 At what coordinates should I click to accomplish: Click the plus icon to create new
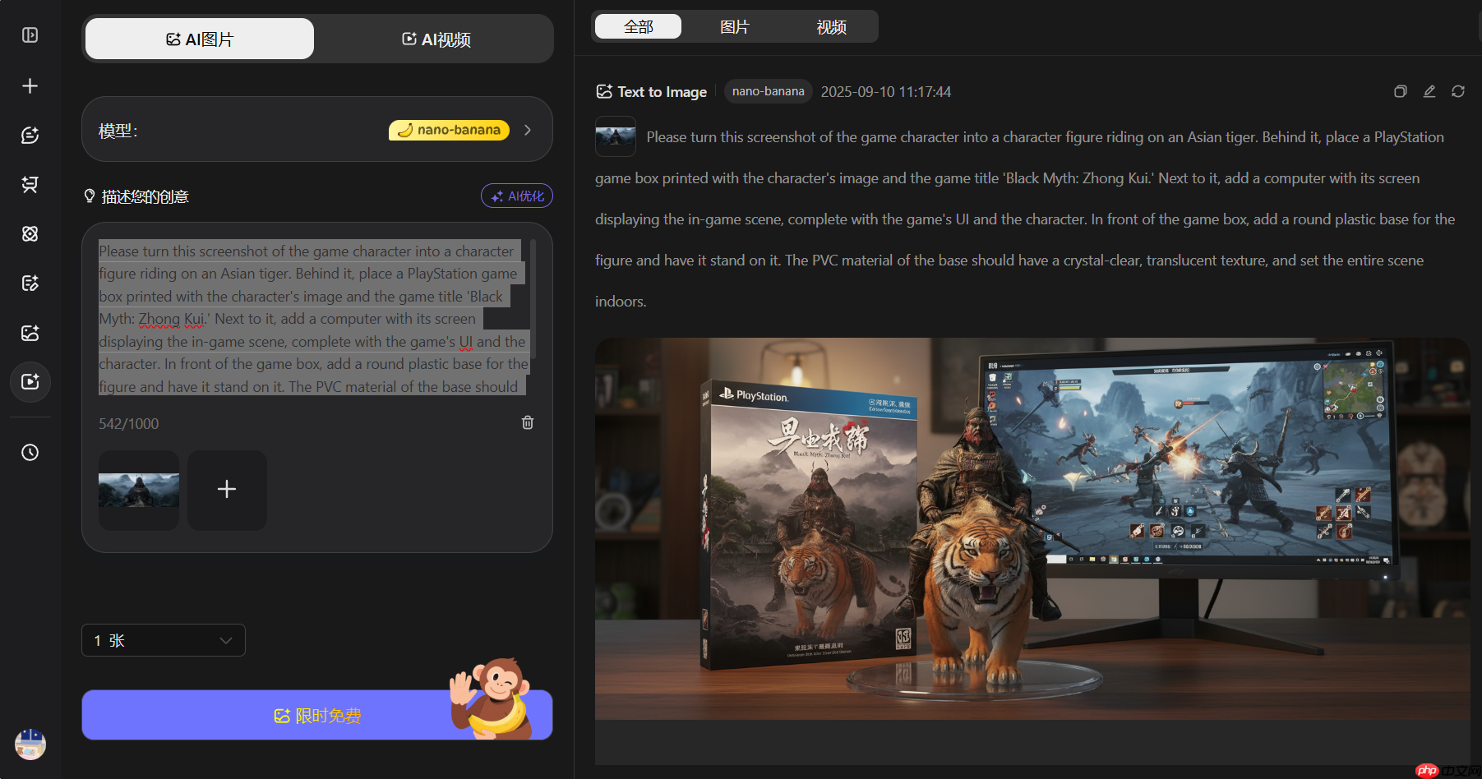tap(30, 86)
